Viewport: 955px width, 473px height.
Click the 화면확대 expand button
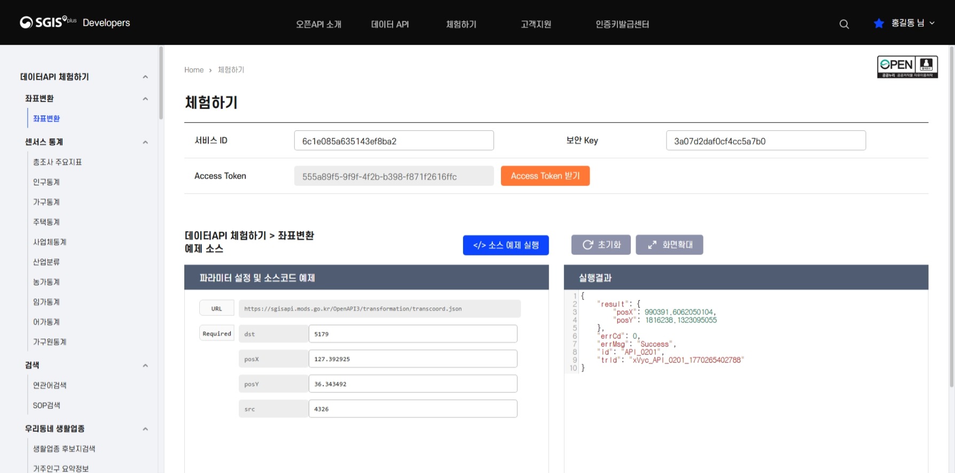669,245
